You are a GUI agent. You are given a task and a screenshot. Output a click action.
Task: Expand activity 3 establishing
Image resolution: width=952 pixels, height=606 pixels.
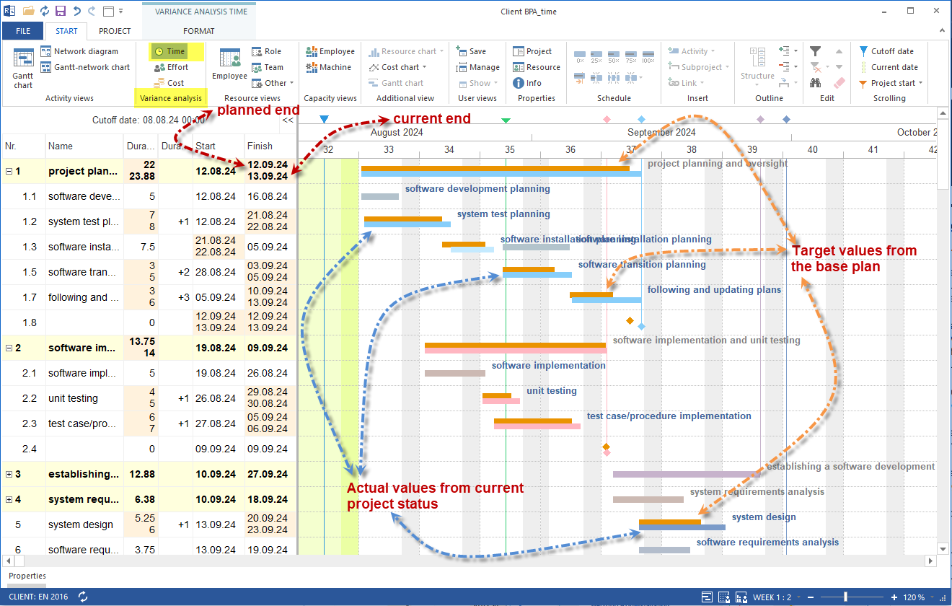click(9, 474)
